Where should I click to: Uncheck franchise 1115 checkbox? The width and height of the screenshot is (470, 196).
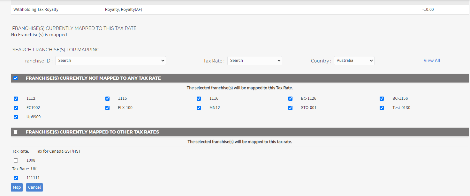[107, 99]
